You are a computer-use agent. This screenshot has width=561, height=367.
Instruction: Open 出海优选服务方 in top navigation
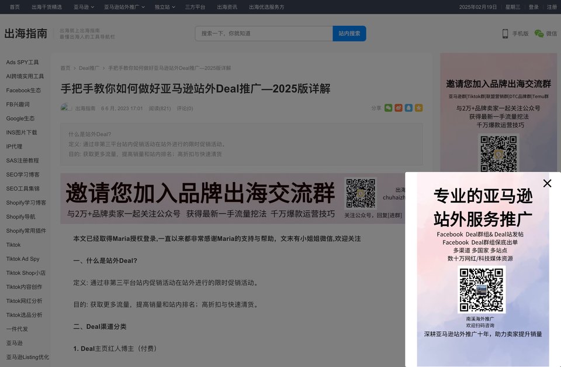[x=266, y=7]
